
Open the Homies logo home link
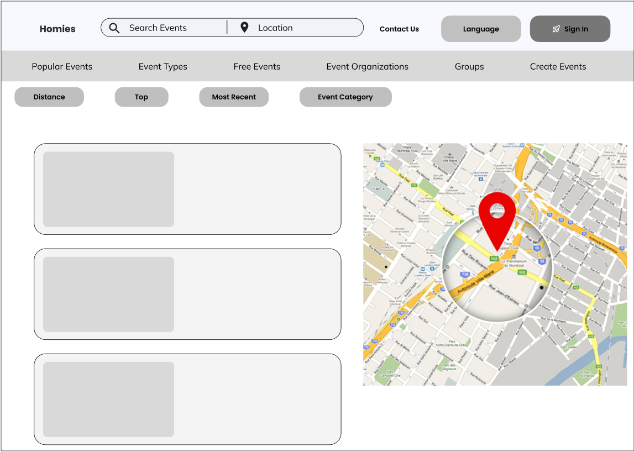tap(57, 29)
